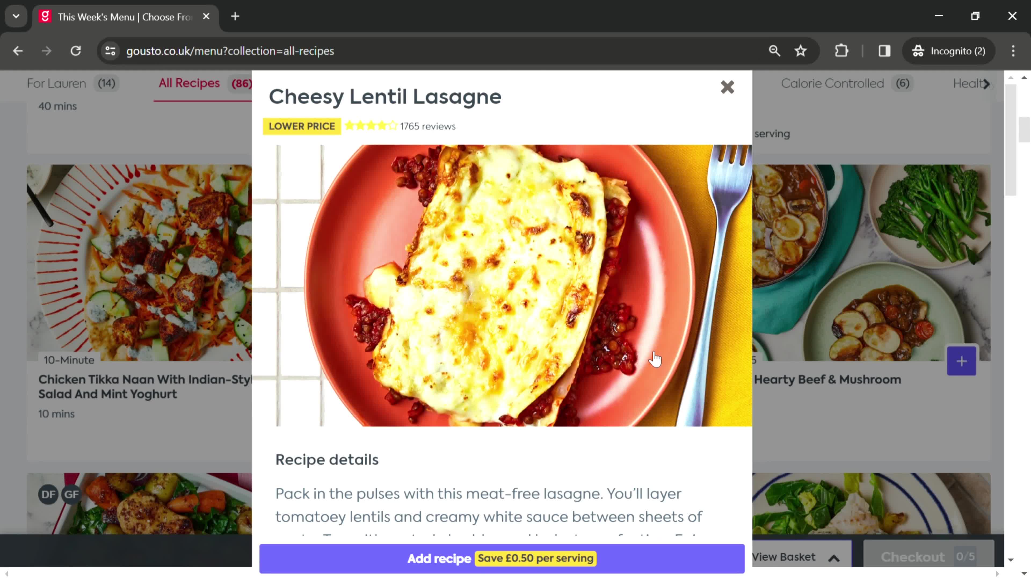
Task: Toggle the LOWER PRICE filter badge
Action: coord(302,125)
